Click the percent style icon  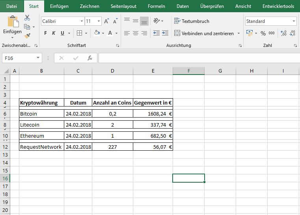[x=263, y=34]
